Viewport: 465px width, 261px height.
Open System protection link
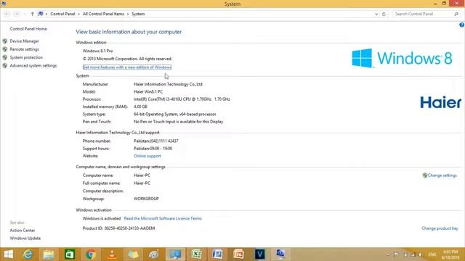(26, 57)
